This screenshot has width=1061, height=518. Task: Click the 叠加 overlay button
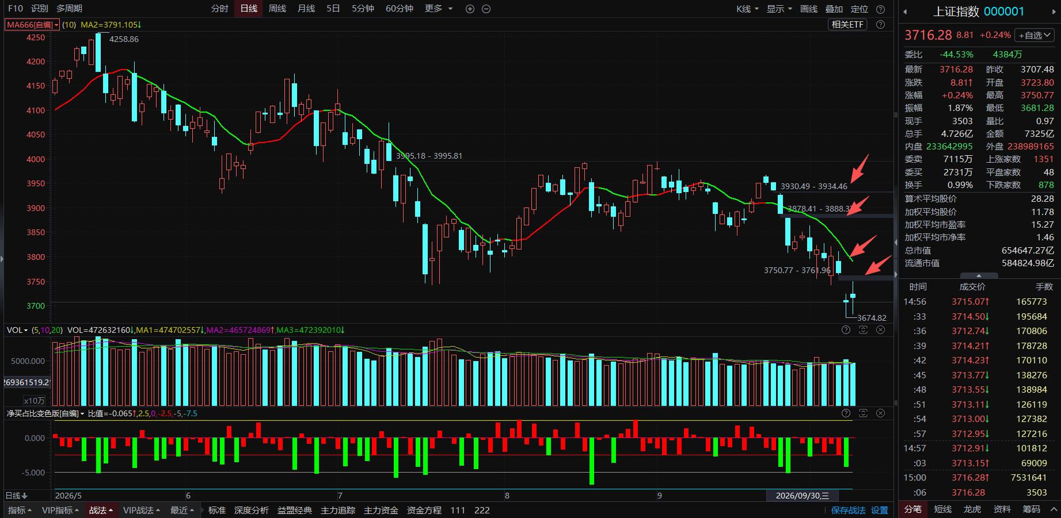[x=834, y=9]
